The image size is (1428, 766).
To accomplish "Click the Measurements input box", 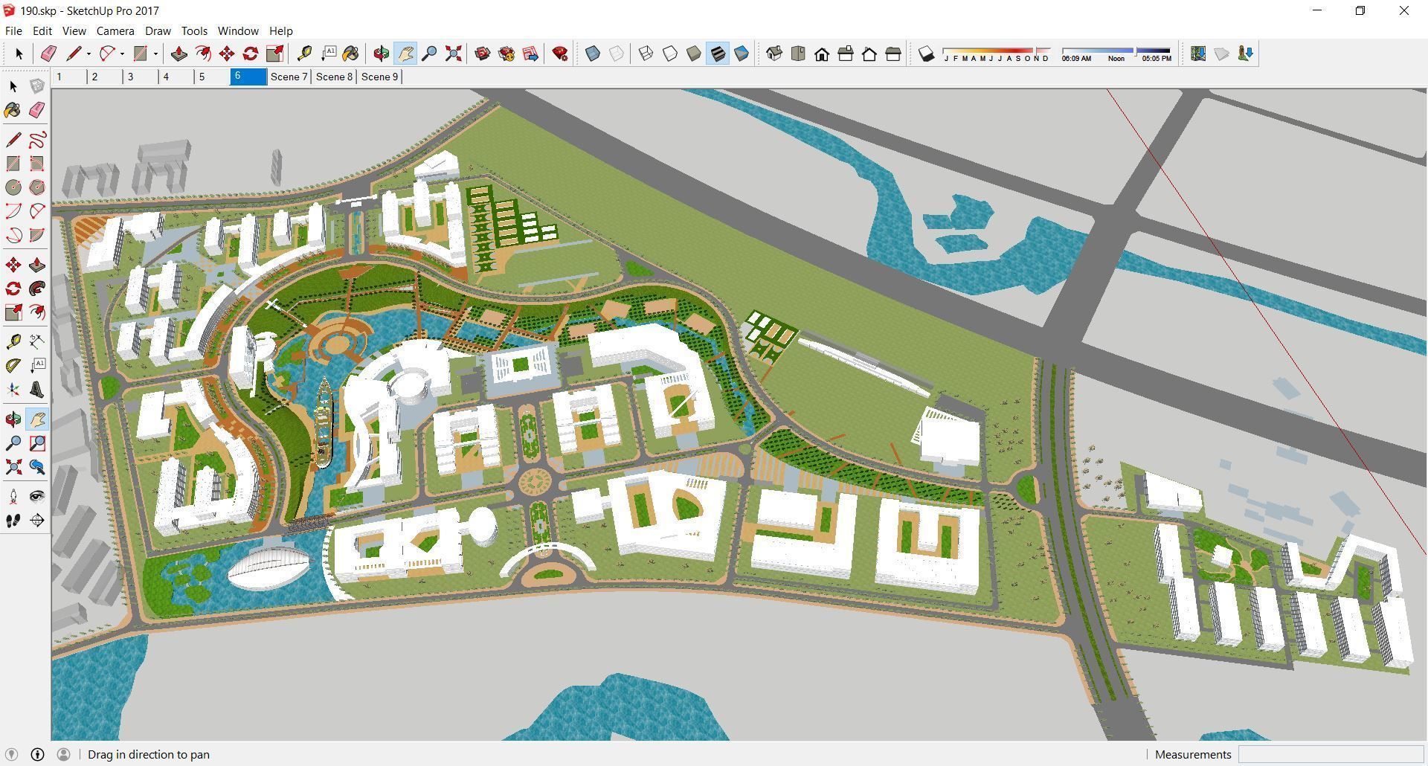I will 1331,754.
